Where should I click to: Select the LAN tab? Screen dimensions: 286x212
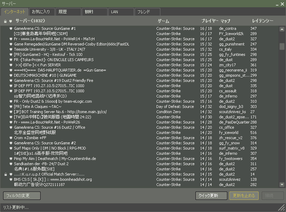click(120, 12)
